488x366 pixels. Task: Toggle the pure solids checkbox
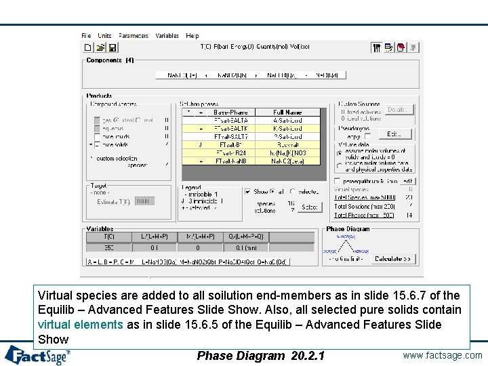coord(97,145)
